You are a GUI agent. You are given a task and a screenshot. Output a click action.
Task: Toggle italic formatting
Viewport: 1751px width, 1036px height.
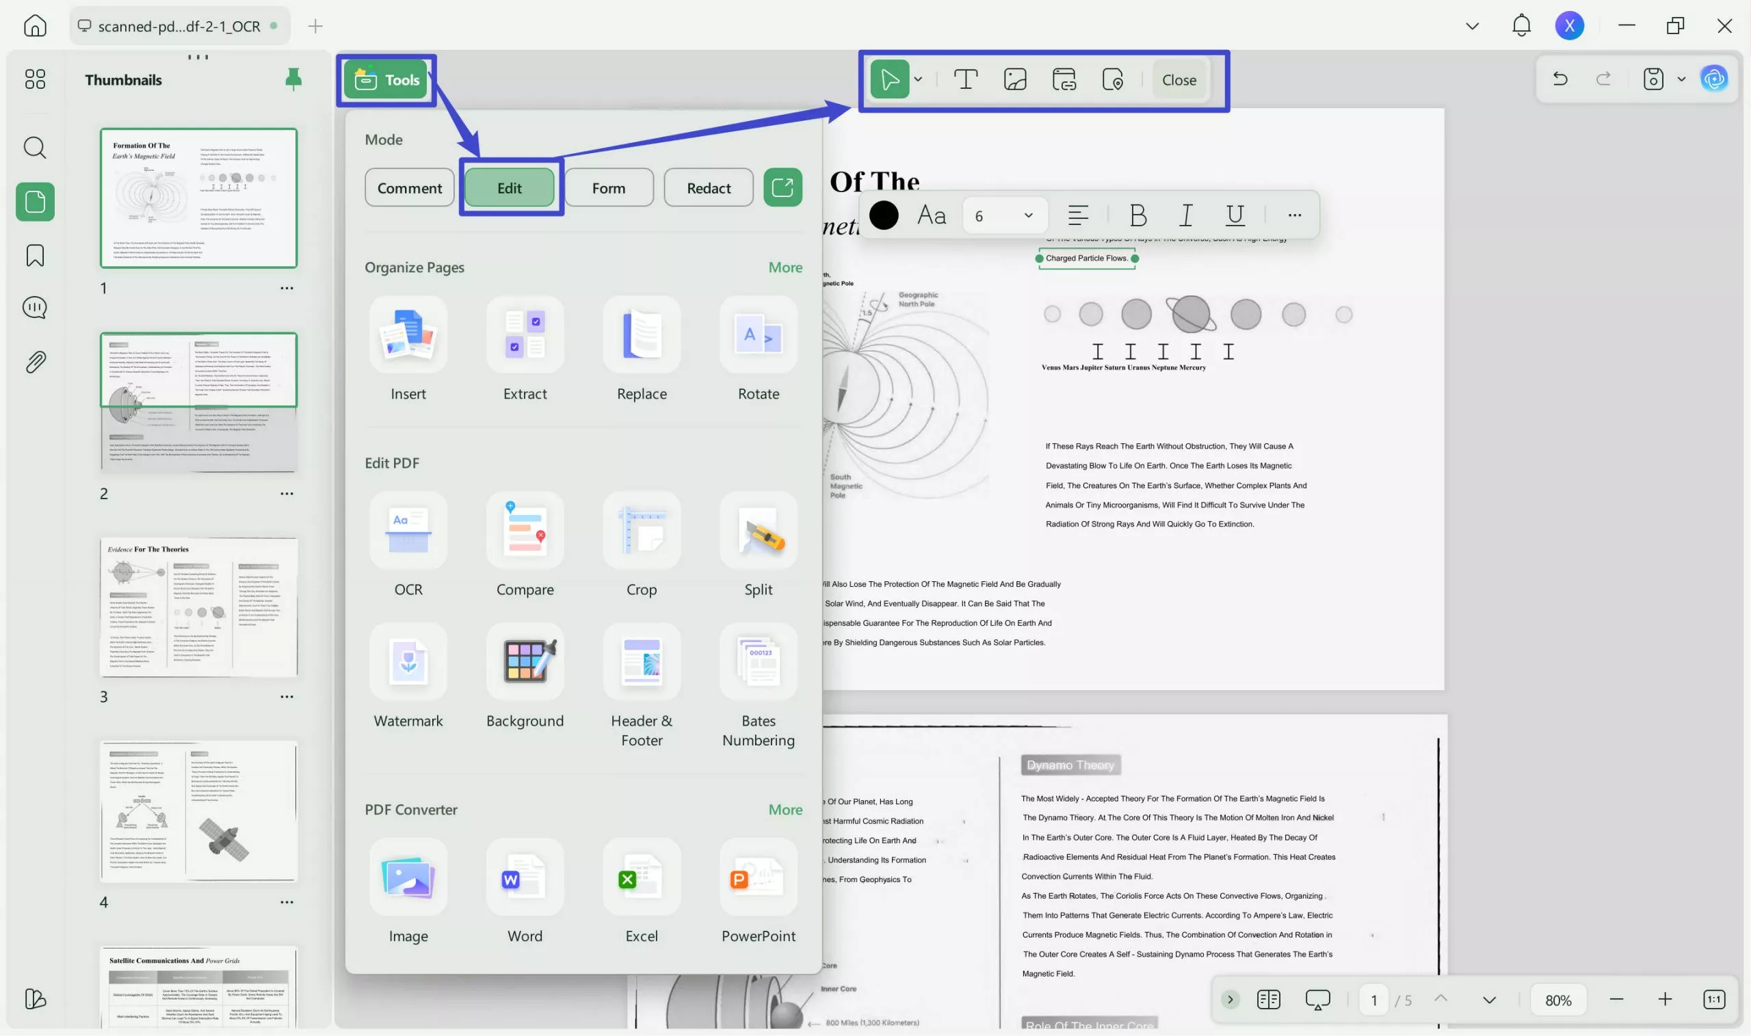click(1185, 215)
